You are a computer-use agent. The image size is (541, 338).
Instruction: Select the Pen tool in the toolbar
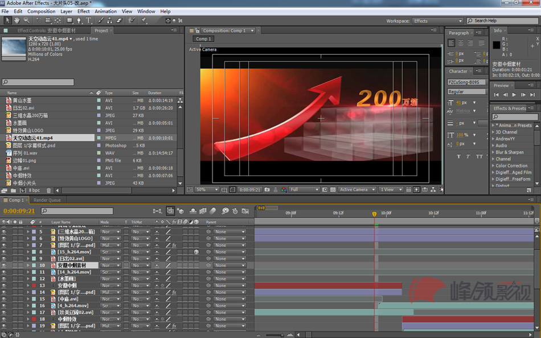click(79, 20)
